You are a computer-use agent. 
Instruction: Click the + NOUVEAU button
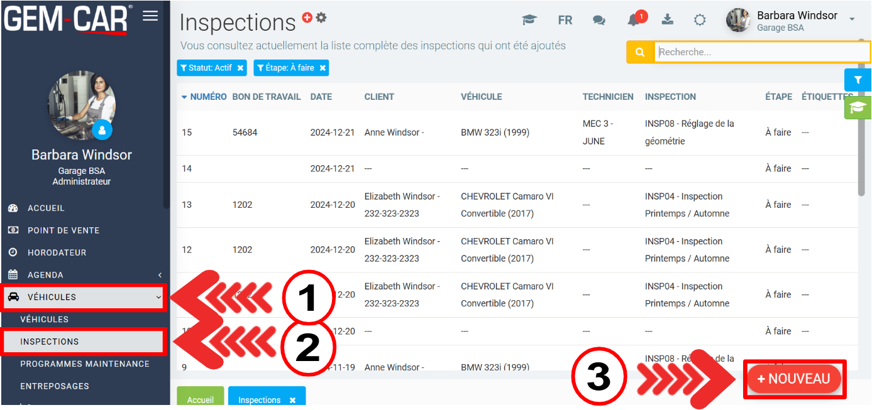[x=794, y=379]
